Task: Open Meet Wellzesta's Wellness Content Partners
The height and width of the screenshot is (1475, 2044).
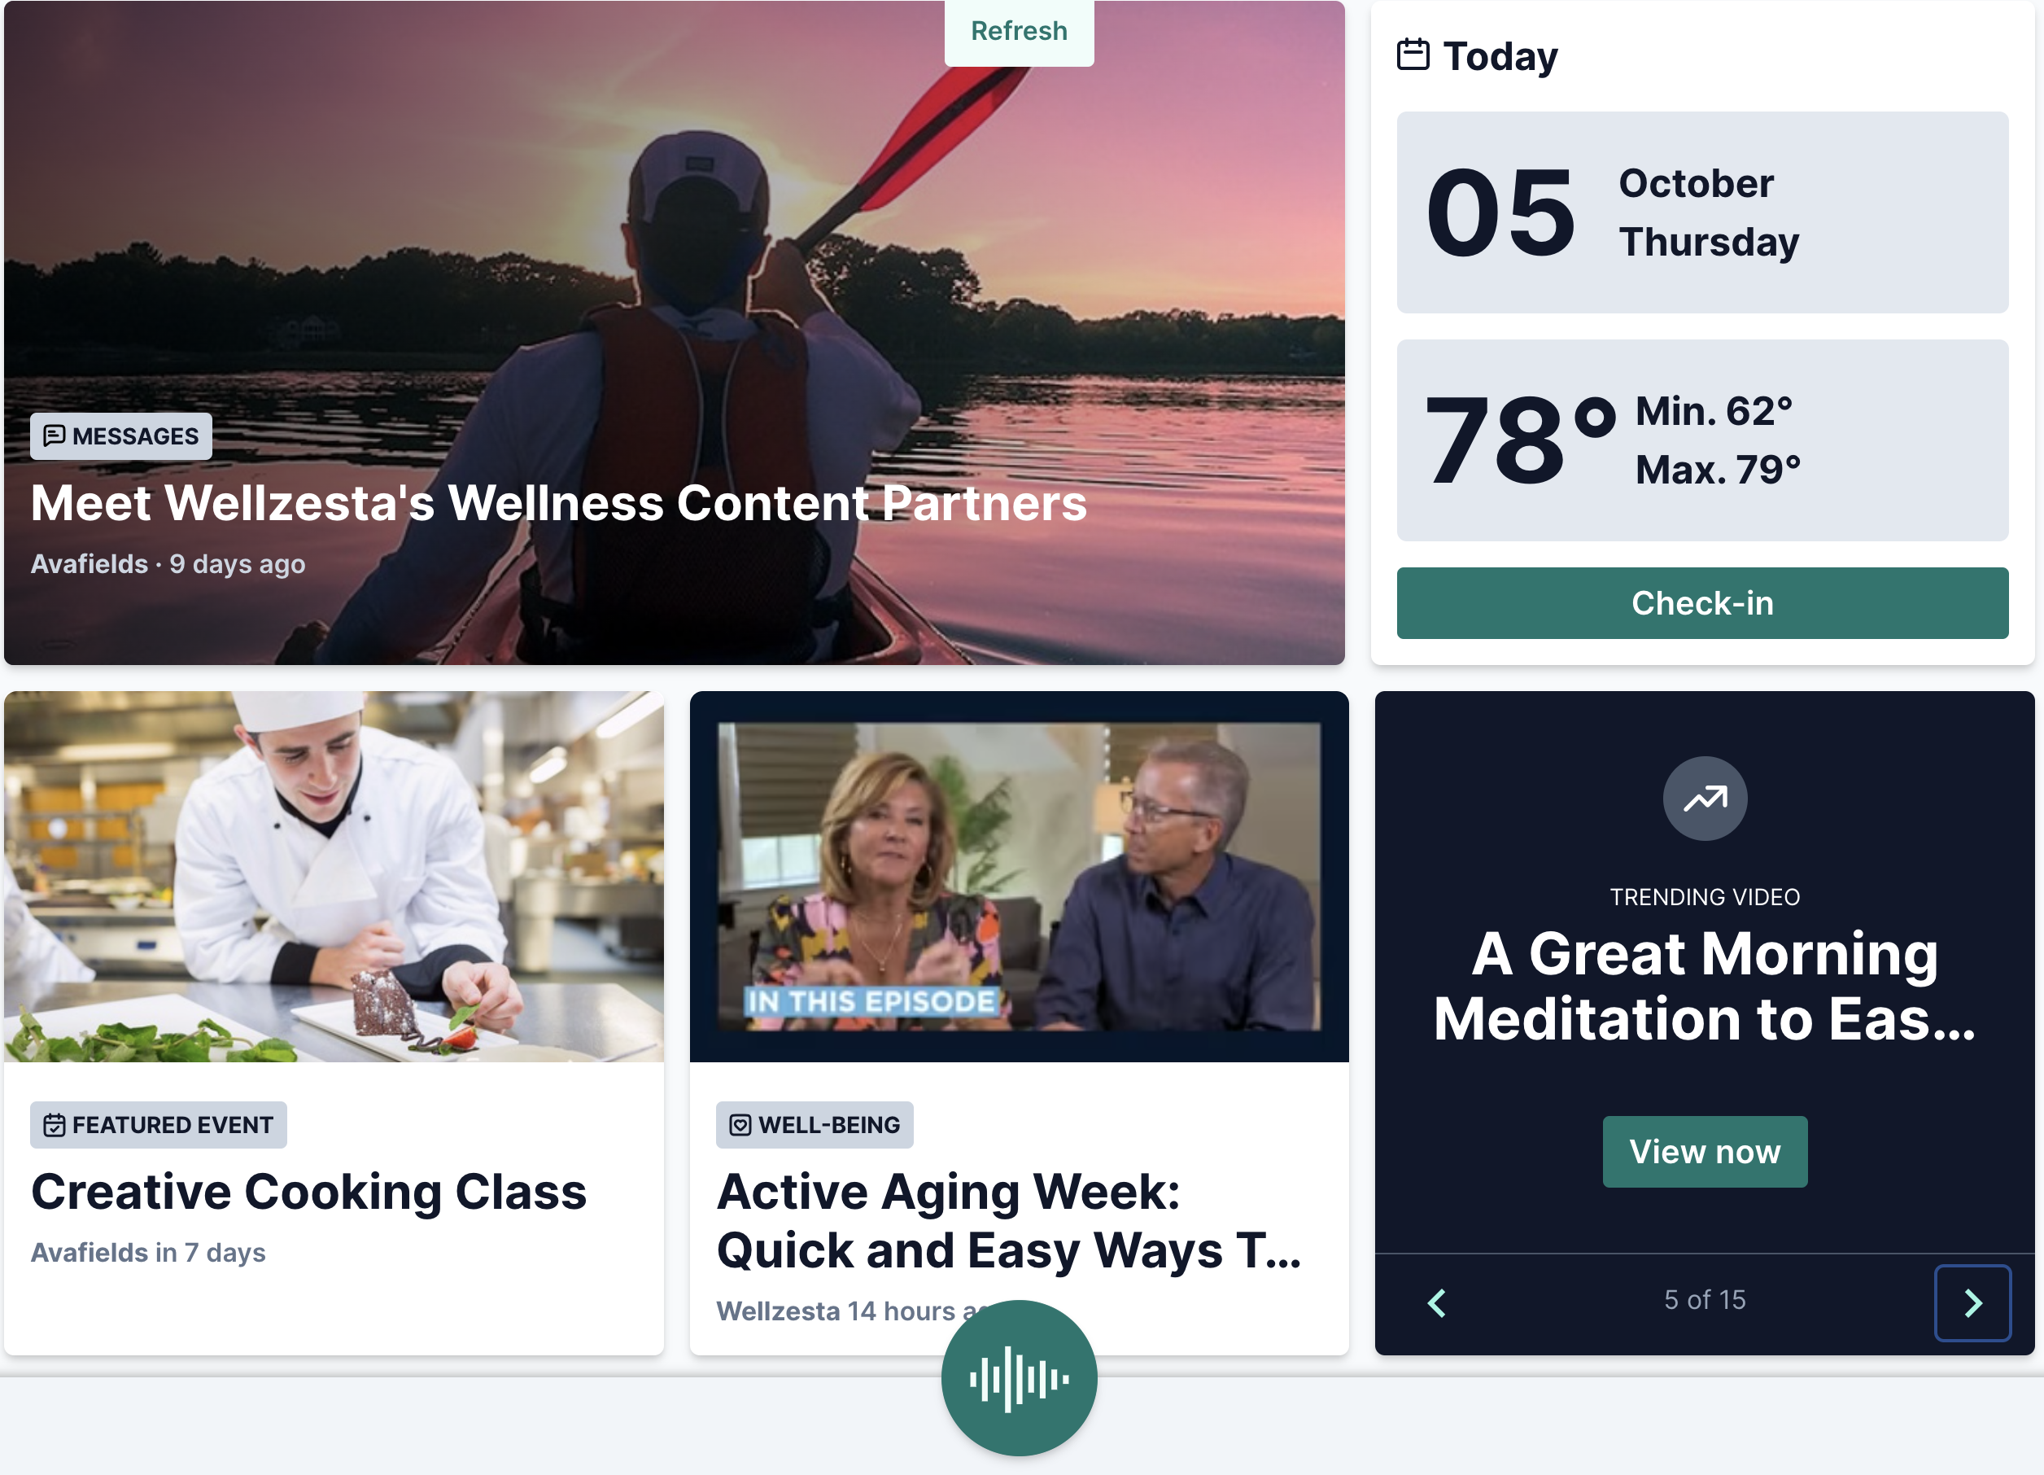Action: (559, 503)
